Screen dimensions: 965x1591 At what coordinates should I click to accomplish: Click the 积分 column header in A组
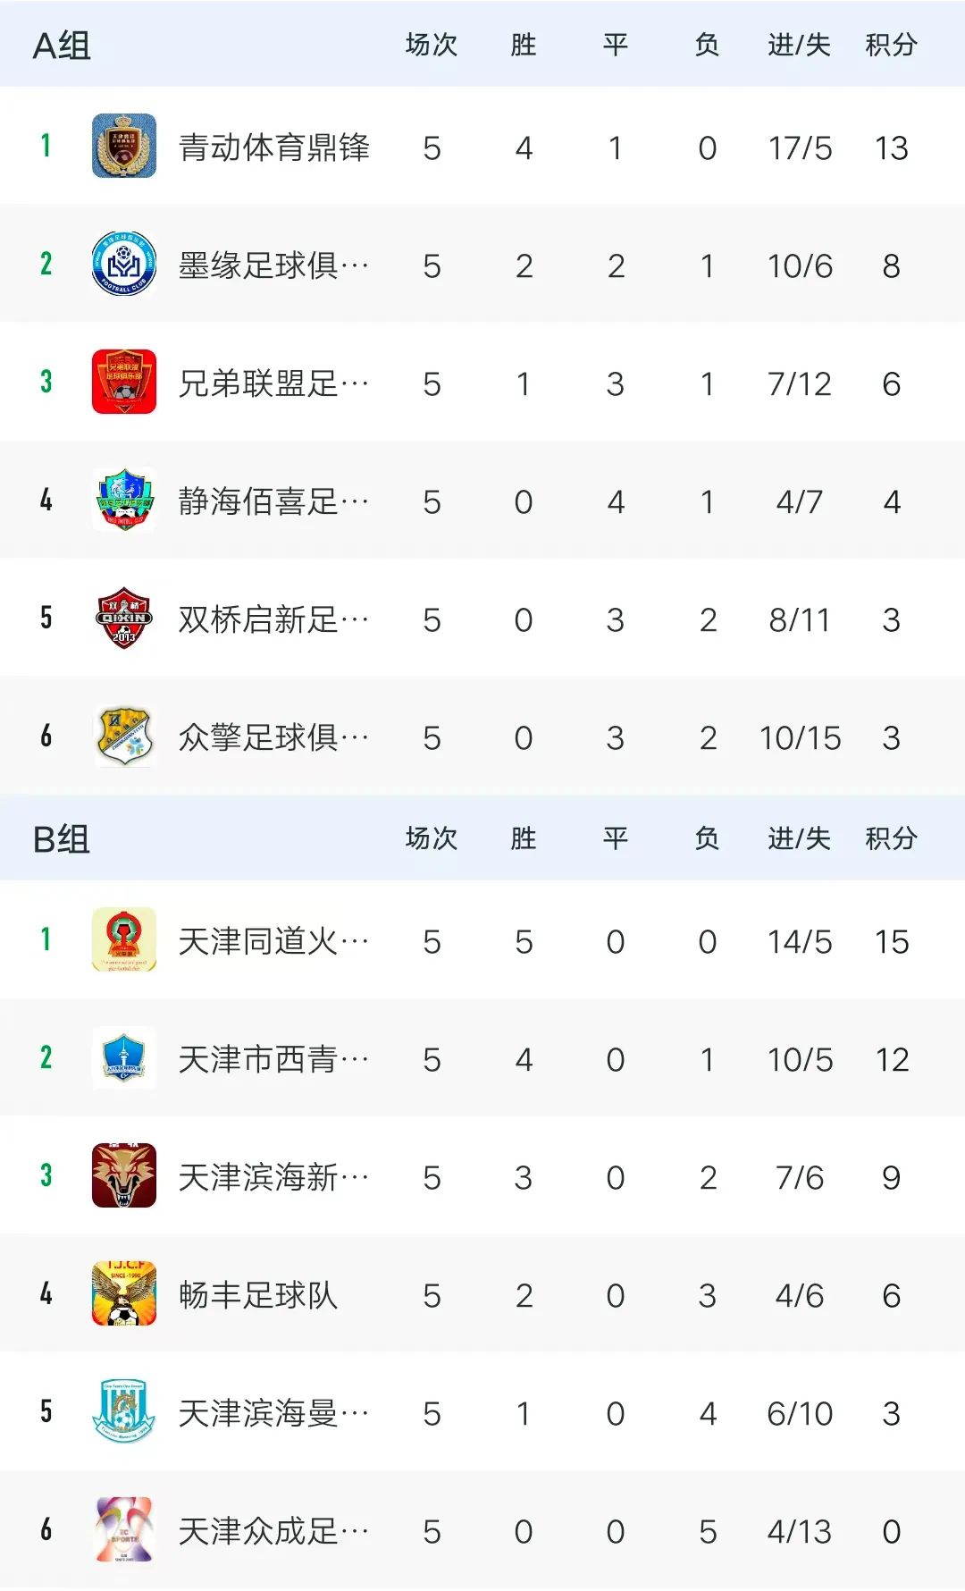[891, 45]
